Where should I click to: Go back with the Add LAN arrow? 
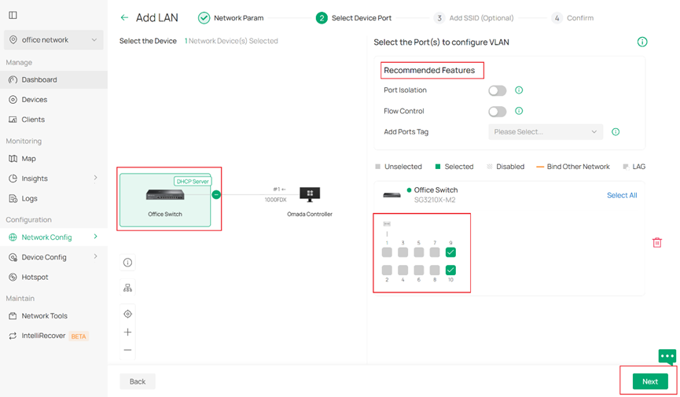point(124,18)
